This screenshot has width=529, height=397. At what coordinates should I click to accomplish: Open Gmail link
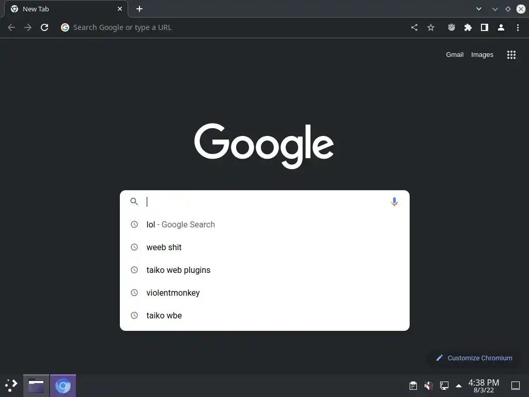(455, 55)
